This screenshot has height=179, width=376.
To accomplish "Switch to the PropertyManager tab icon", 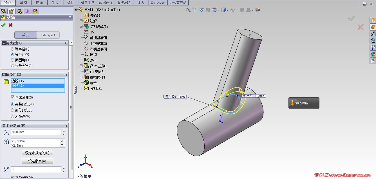I will point(12,11).
